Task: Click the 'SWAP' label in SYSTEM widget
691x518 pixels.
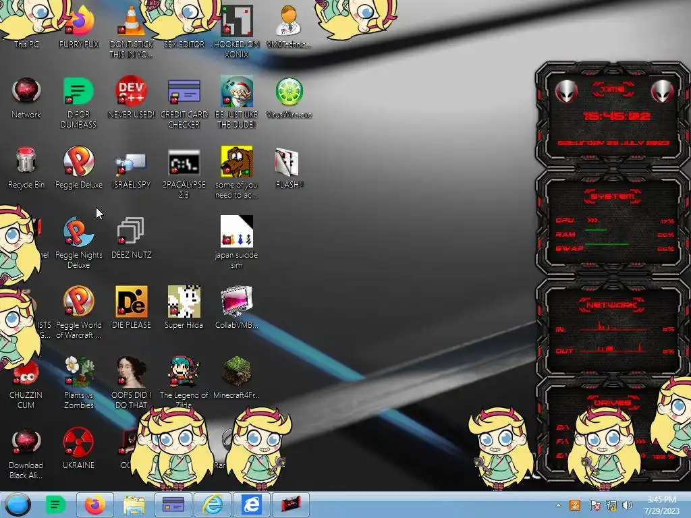Action: pos(570,249)
